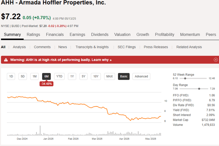Switch chart to Advanced mode
Screen dimensions: 219x146
(x=141, y=76)
